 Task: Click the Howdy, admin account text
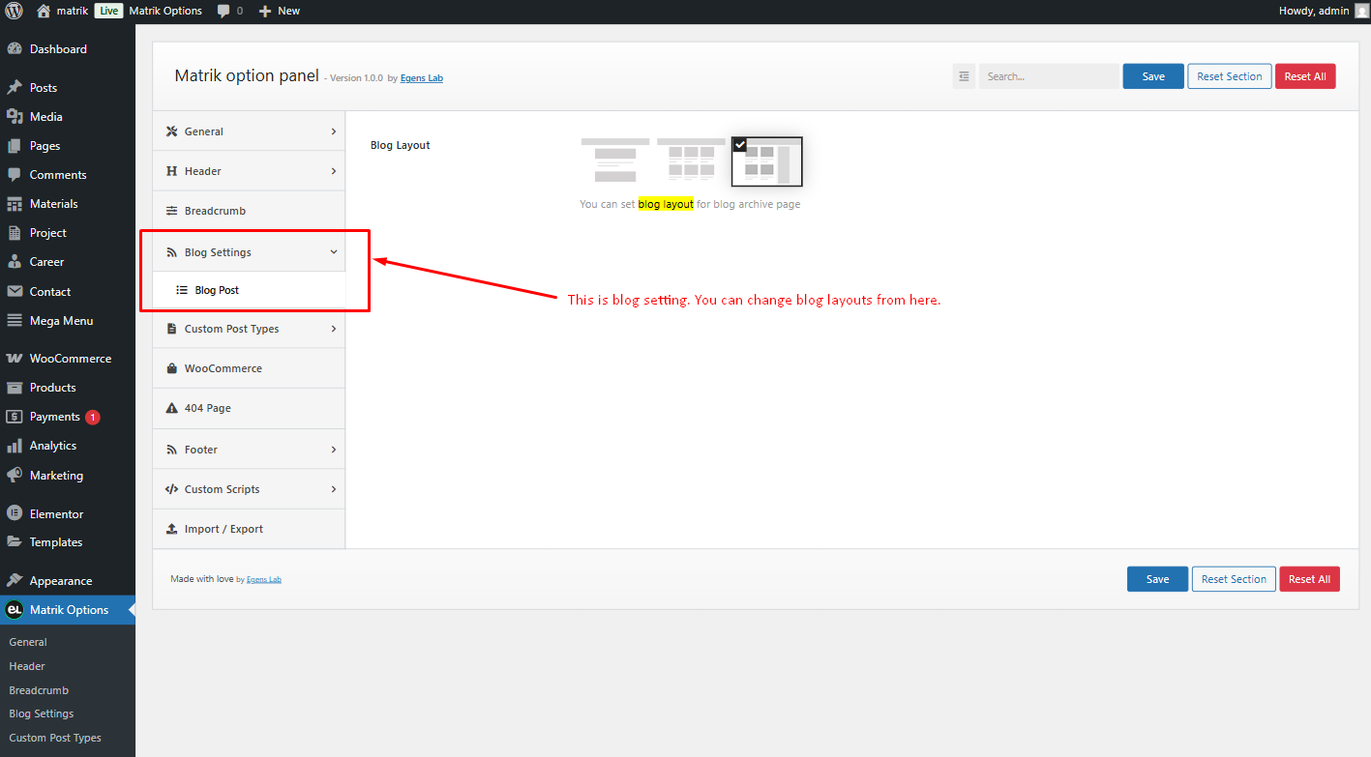pos(1314,11)
